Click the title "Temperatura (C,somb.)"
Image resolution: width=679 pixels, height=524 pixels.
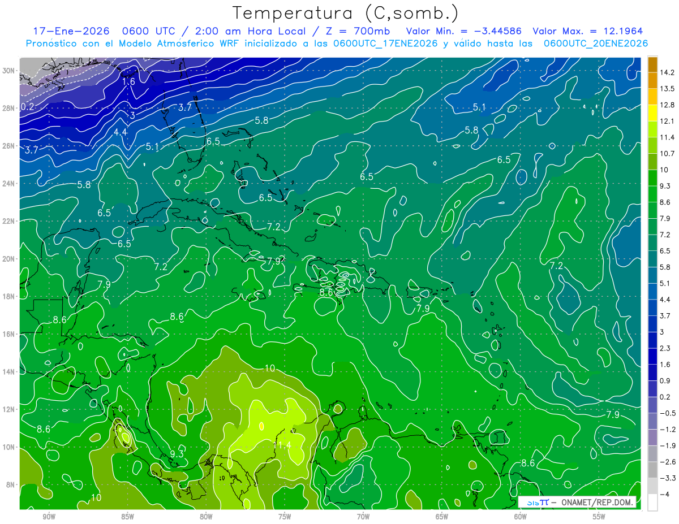(x=346, y=13)
